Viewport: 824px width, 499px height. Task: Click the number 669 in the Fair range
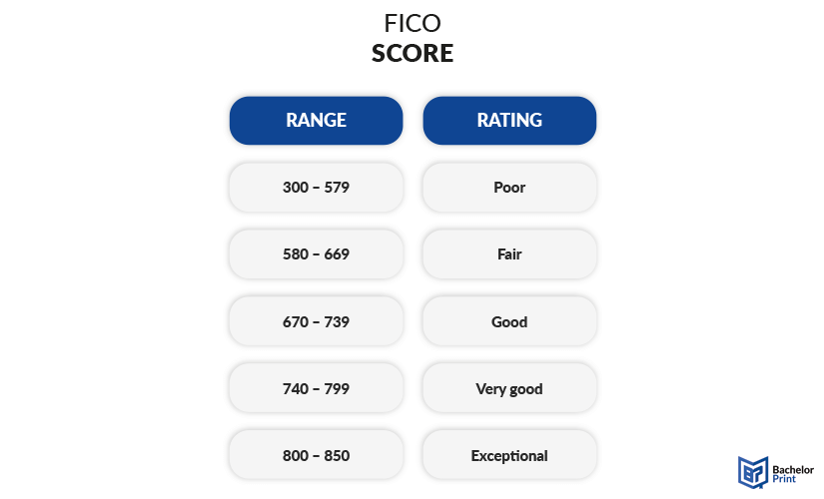point(337,254)
